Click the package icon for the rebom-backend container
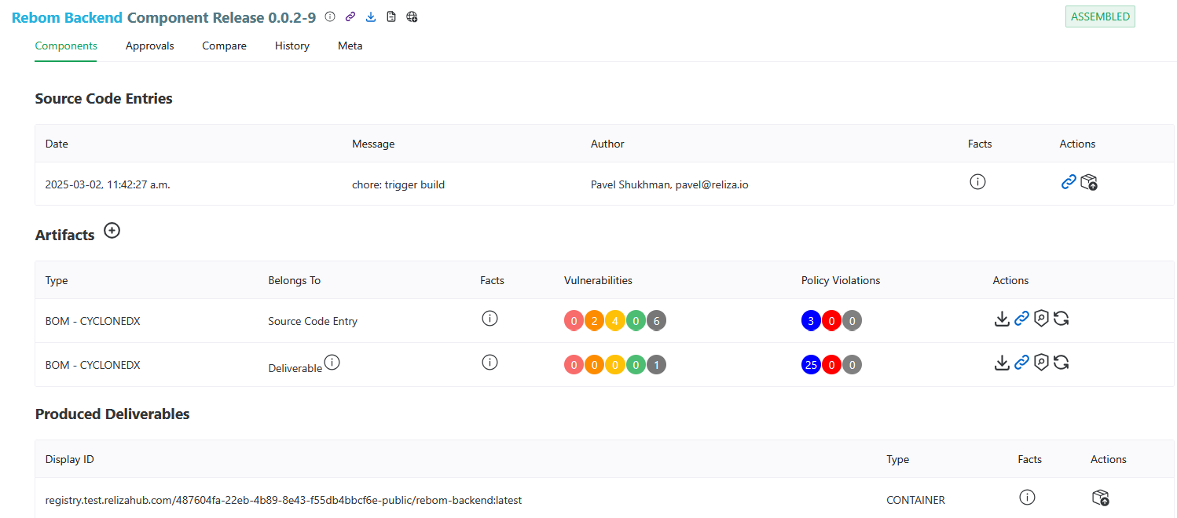This screenshot has width=1177, height=518. [1101, 498]
